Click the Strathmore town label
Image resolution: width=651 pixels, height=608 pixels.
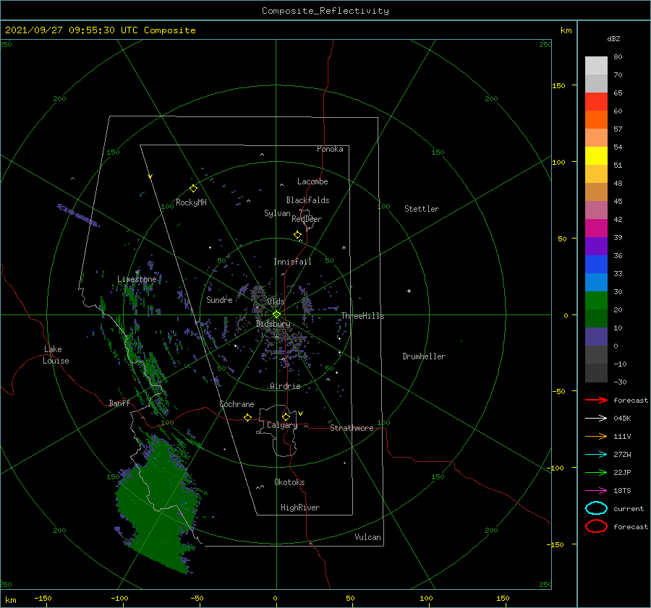pos(352,428)
